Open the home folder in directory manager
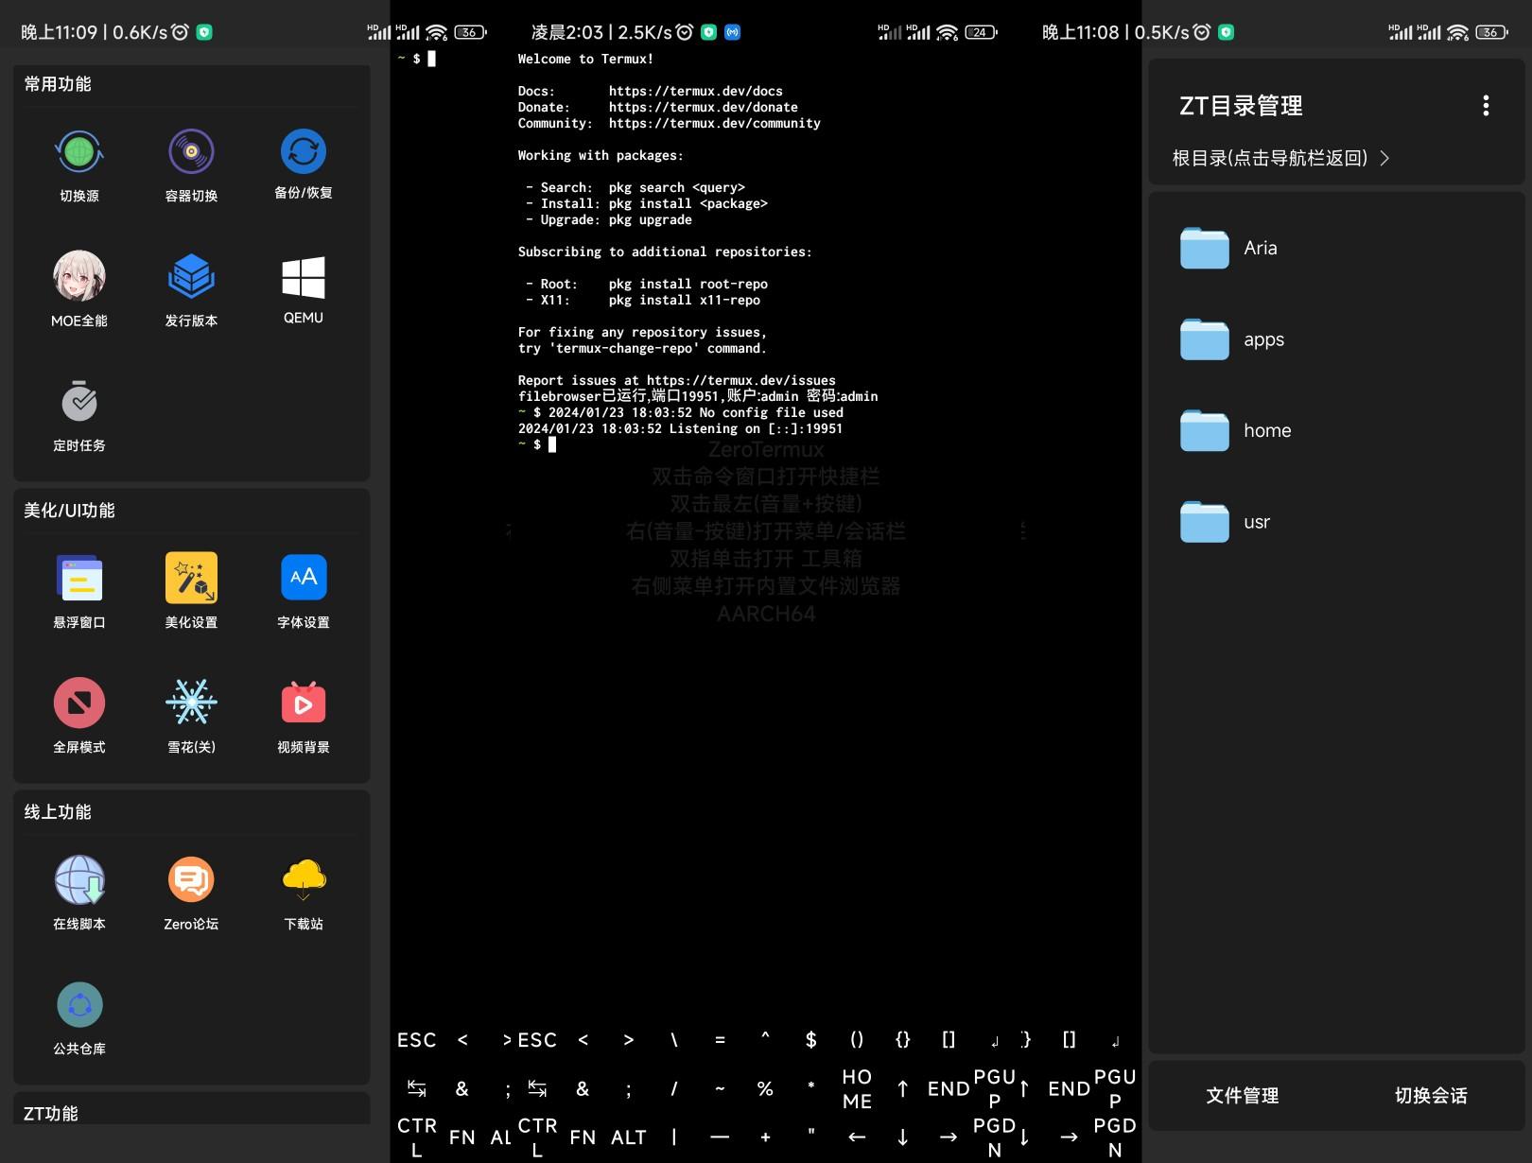 tap(1267, 430)
